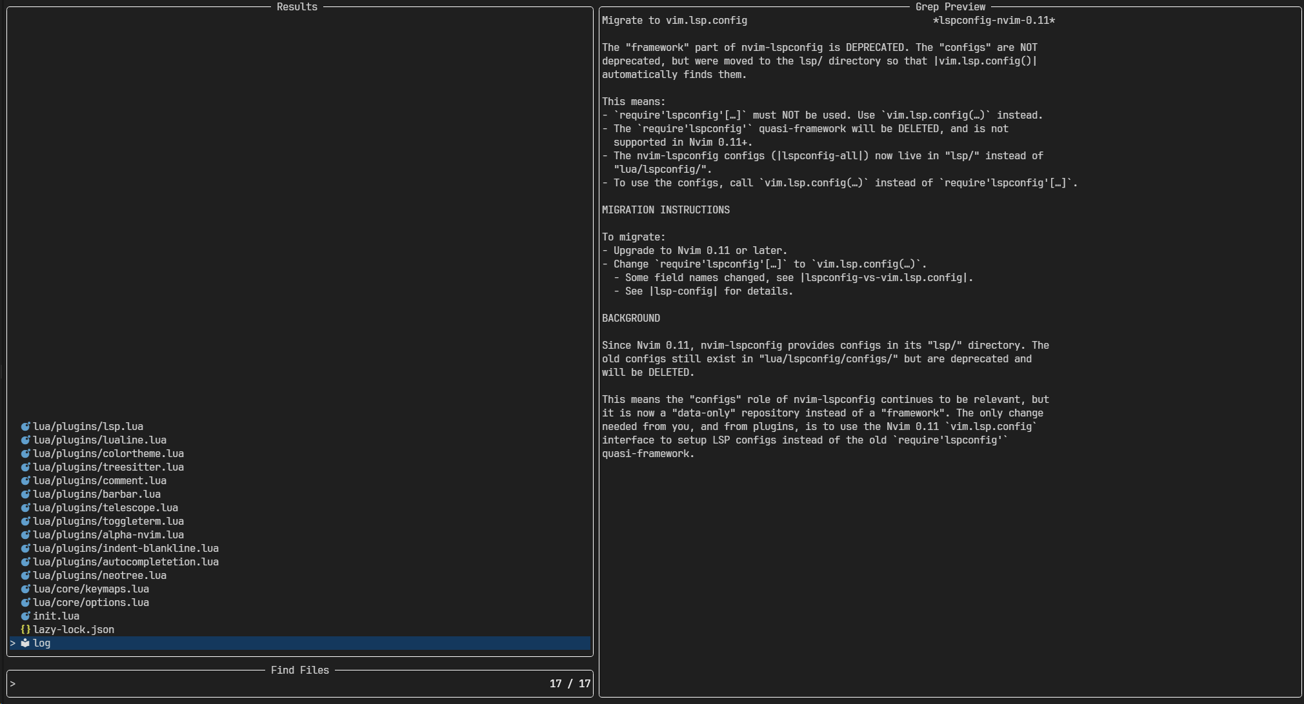
Task: Choose the lua/plugins/alpha-nvim.lua result
Action: [x=108, y=534]
